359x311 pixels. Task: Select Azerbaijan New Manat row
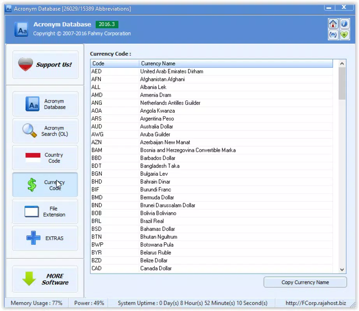coord(211,142)
